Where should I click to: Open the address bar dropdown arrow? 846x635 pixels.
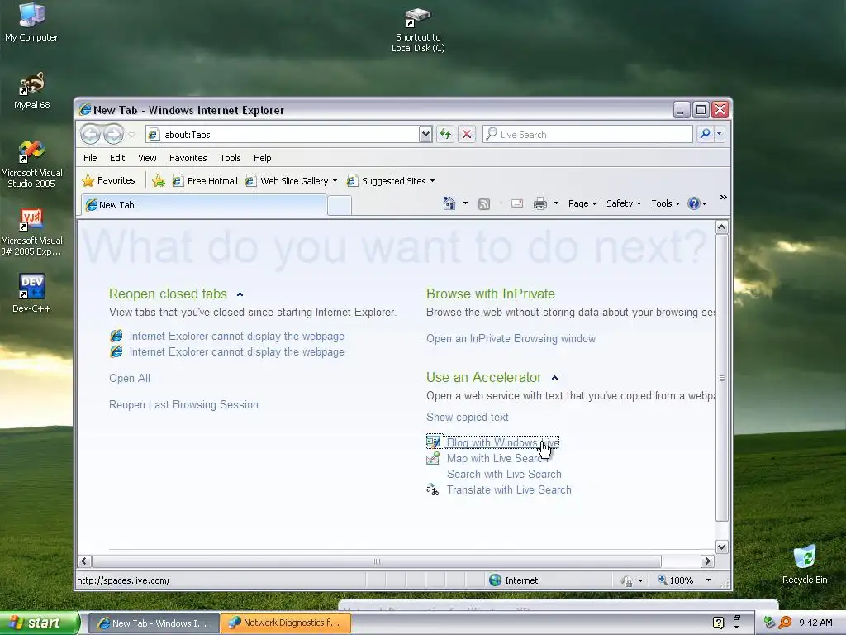[425, 134]
